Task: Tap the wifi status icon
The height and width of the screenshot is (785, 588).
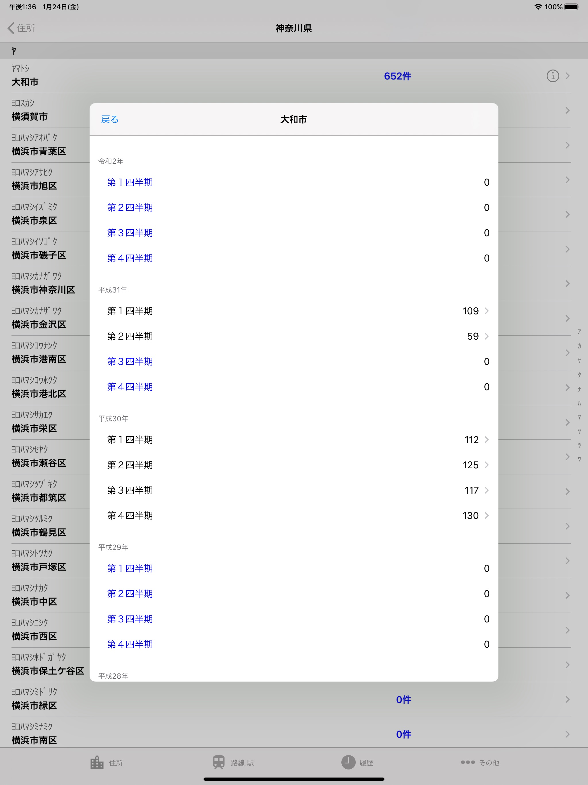Action: click(538, 7)
